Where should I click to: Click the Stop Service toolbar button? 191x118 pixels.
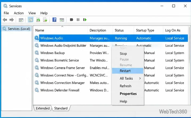pos(71,20)
